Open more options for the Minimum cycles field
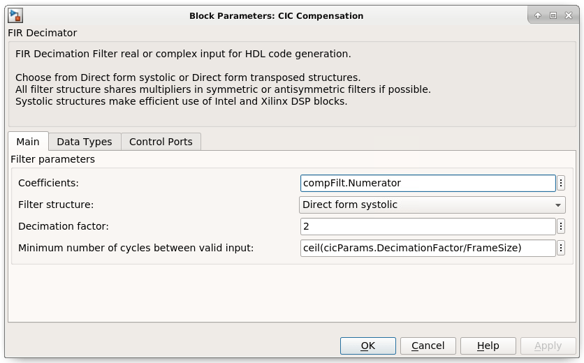The width and height of the screenshot is (584, 363). pyautogui.click(x=561, y=248)
